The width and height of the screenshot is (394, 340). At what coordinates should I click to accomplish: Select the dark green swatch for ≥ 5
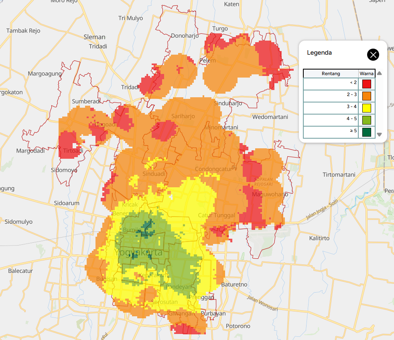367,132
